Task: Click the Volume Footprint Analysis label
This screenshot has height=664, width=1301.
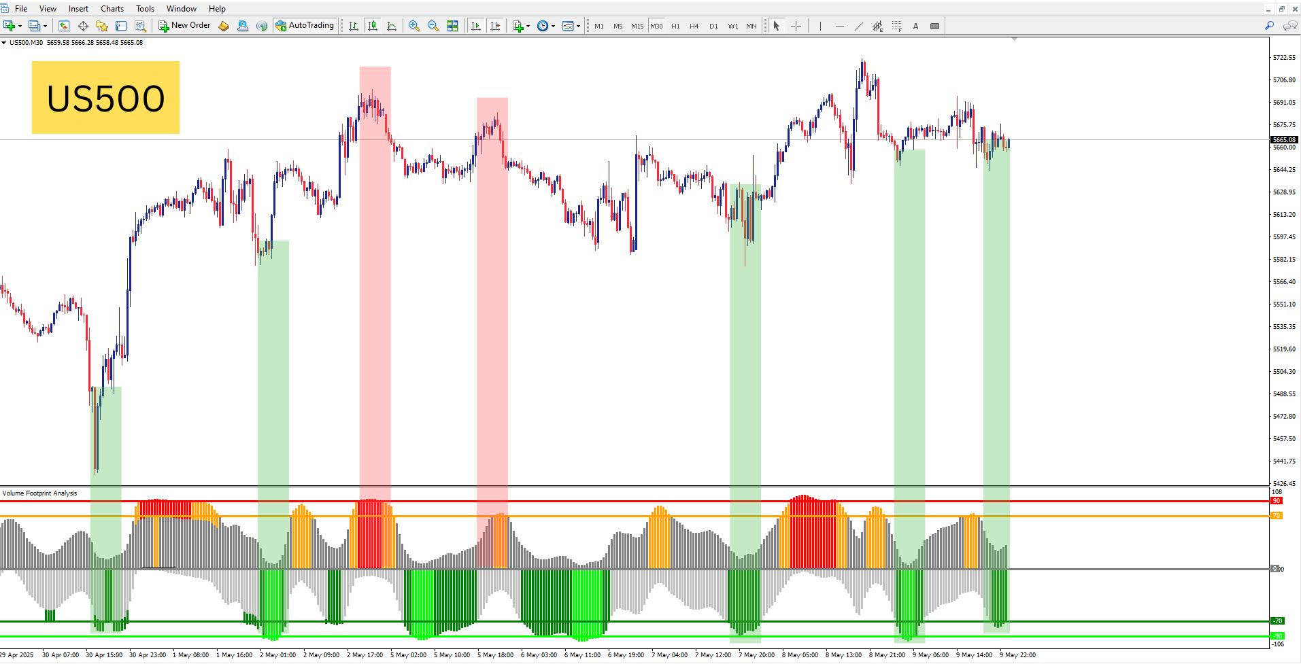Action: 39,493
